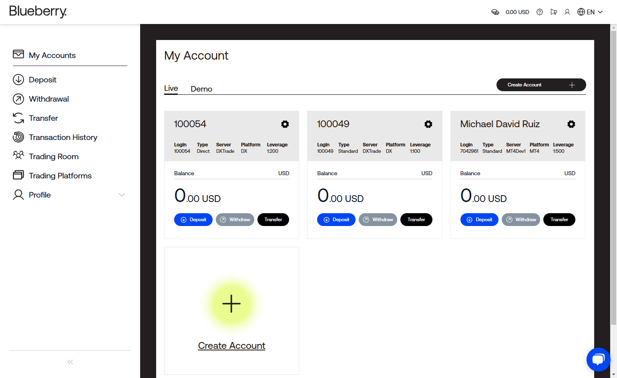Open Trading Room in the sidebar

coord(54,156)
